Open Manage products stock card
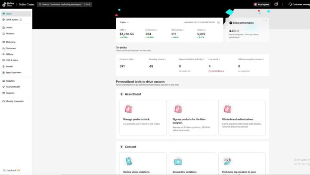310x175 pixels. coord(143,117)
